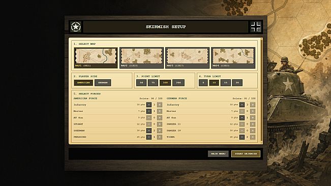
Task: Click German force points total text
Action: coord(244,99)
